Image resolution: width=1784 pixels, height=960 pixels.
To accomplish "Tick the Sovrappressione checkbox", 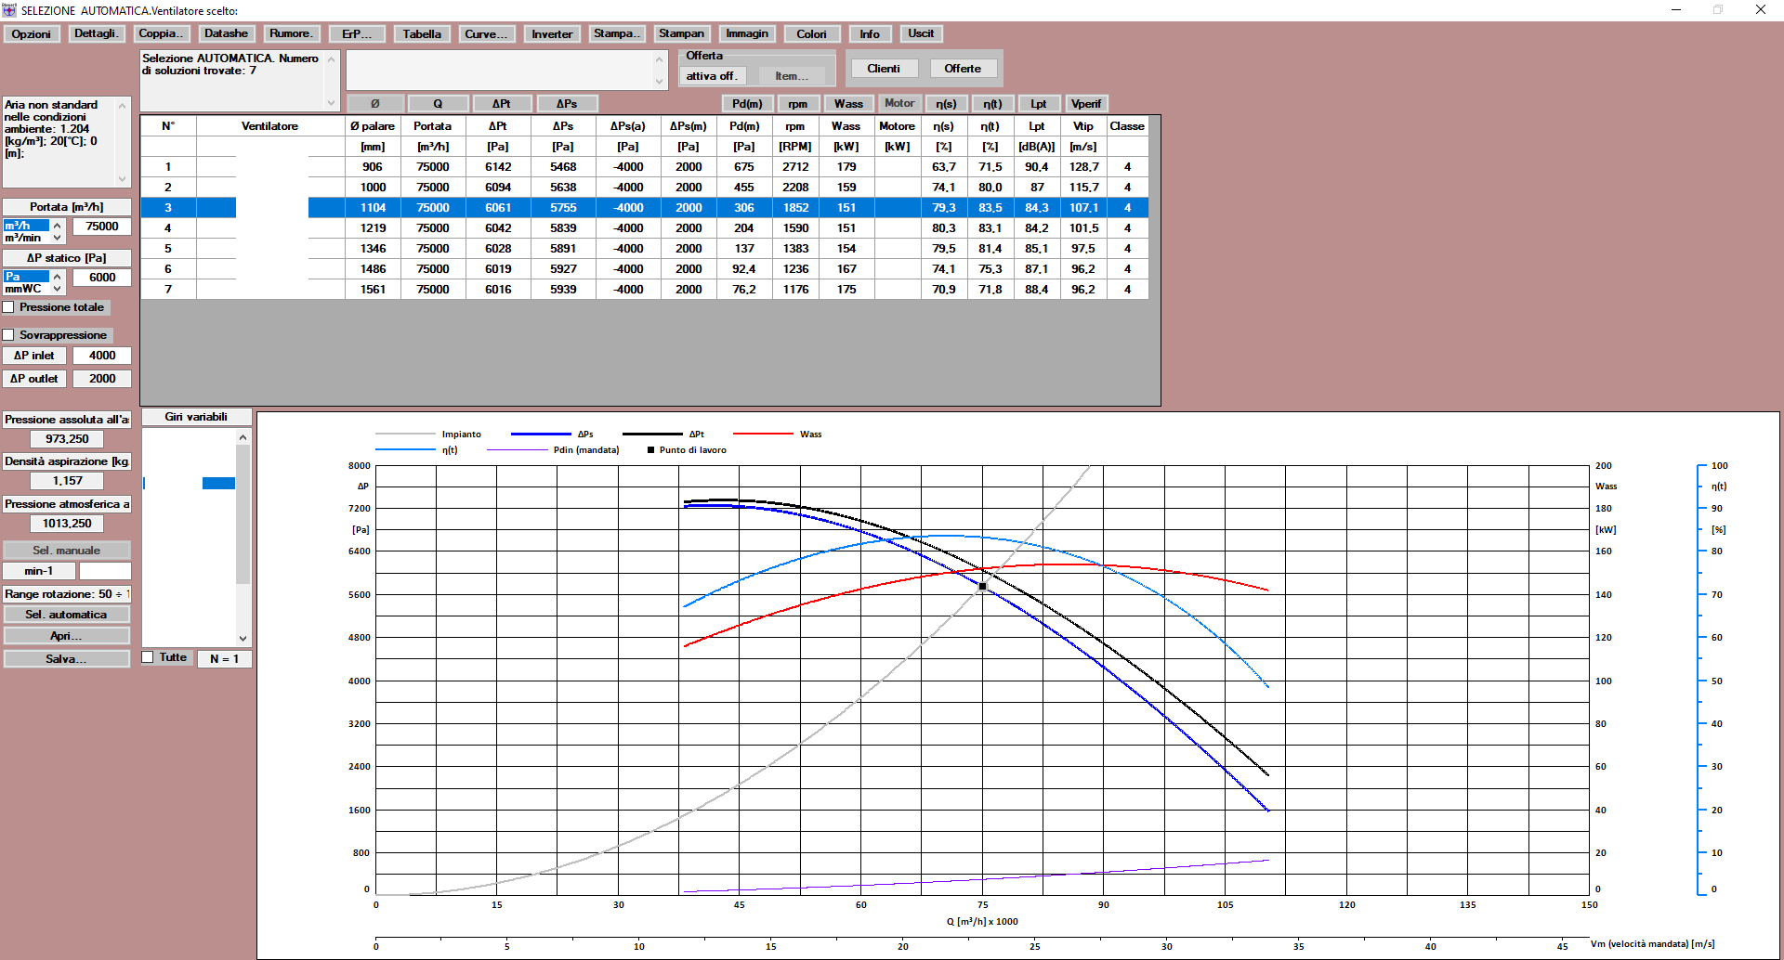I will click(x=9, y=335).
